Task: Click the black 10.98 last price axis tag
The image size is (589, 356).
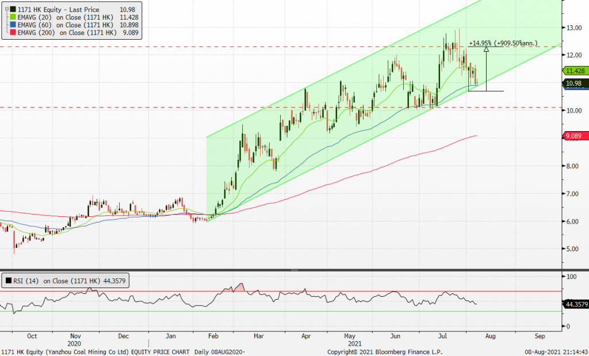Action: [x=575, y=83]
